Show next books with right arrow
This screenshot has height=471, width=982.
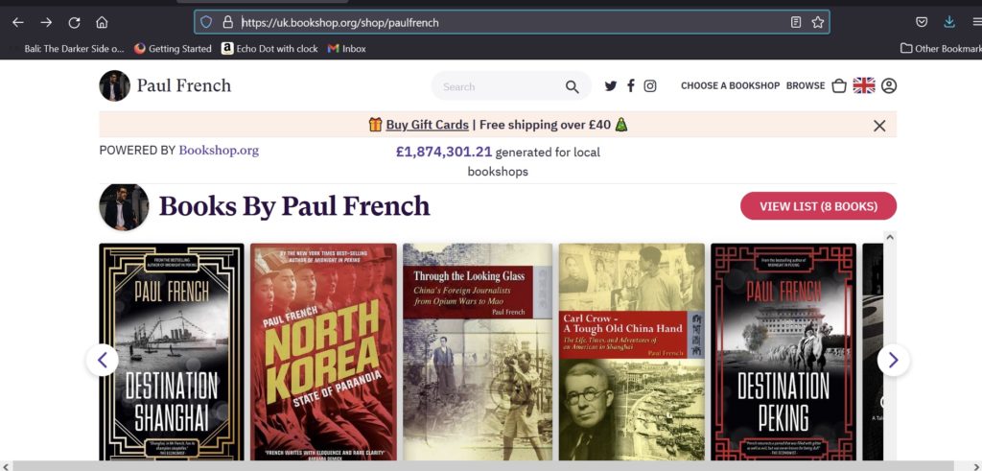(x=893, y=360)
